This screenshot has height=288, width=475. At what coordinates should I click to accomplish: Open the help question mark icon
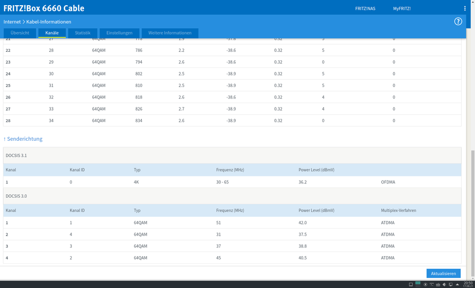click(458, 21)
